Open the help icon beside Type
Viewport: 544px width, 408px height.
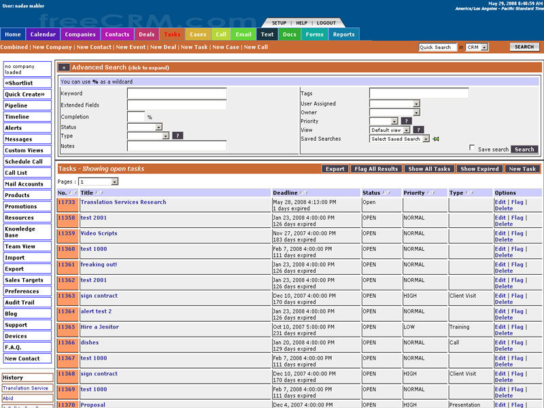click(x=177, y=135)
